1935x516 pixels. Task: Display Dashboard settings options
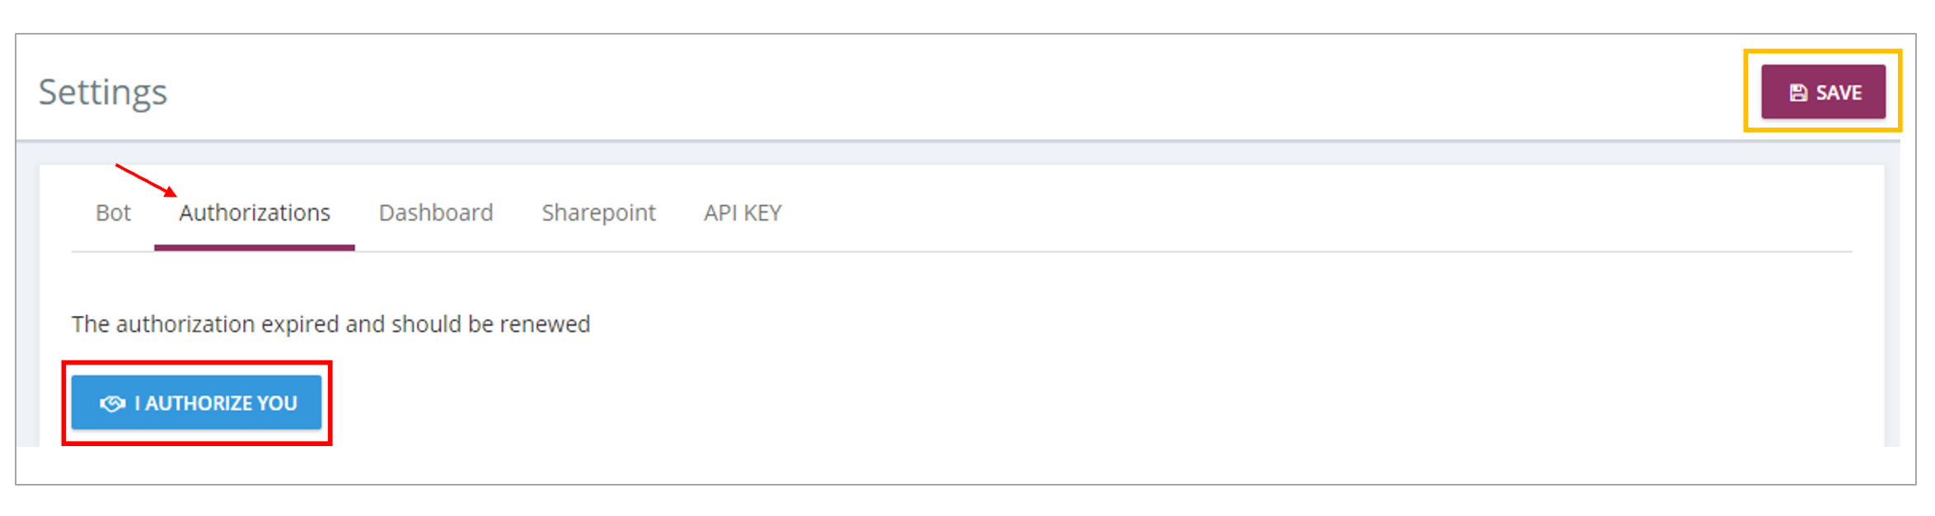tap(436, 213)
